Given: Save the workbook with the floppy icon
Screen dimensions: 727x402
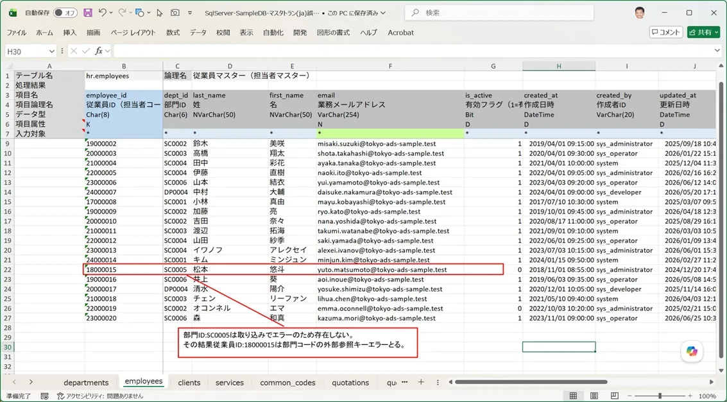Looking at the screenshot, I should click(88, 13).
